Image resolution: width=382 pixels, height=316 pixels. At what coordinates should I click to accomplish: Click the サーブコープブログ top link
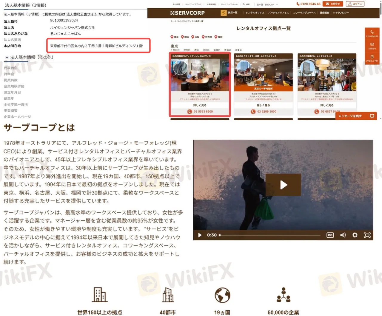point(193,4)
